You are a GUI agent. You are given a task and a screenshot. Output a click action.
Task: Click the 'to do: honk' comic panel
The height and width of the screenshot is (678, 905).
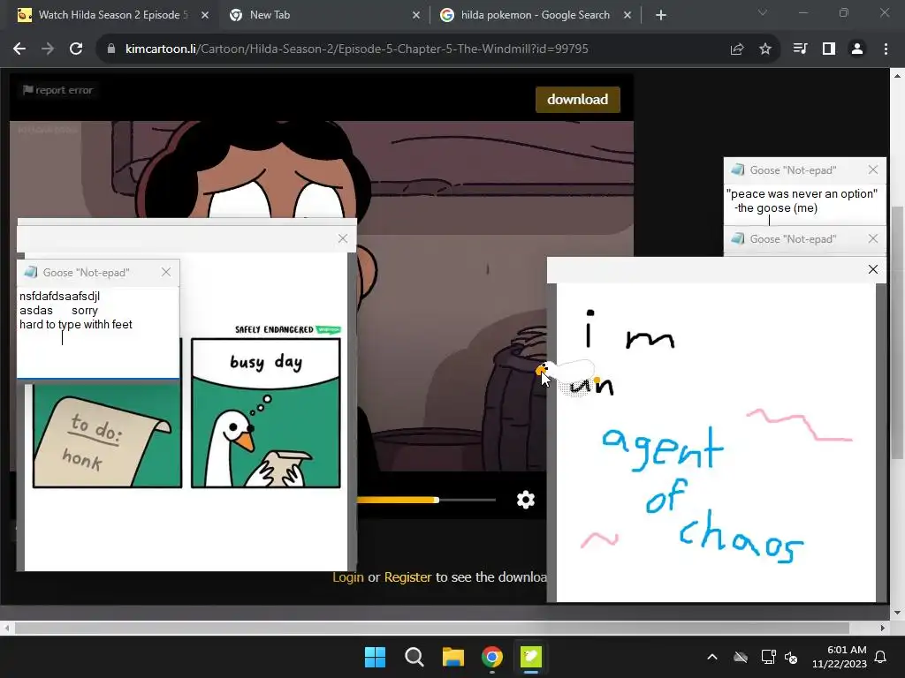tap(107, 435)
